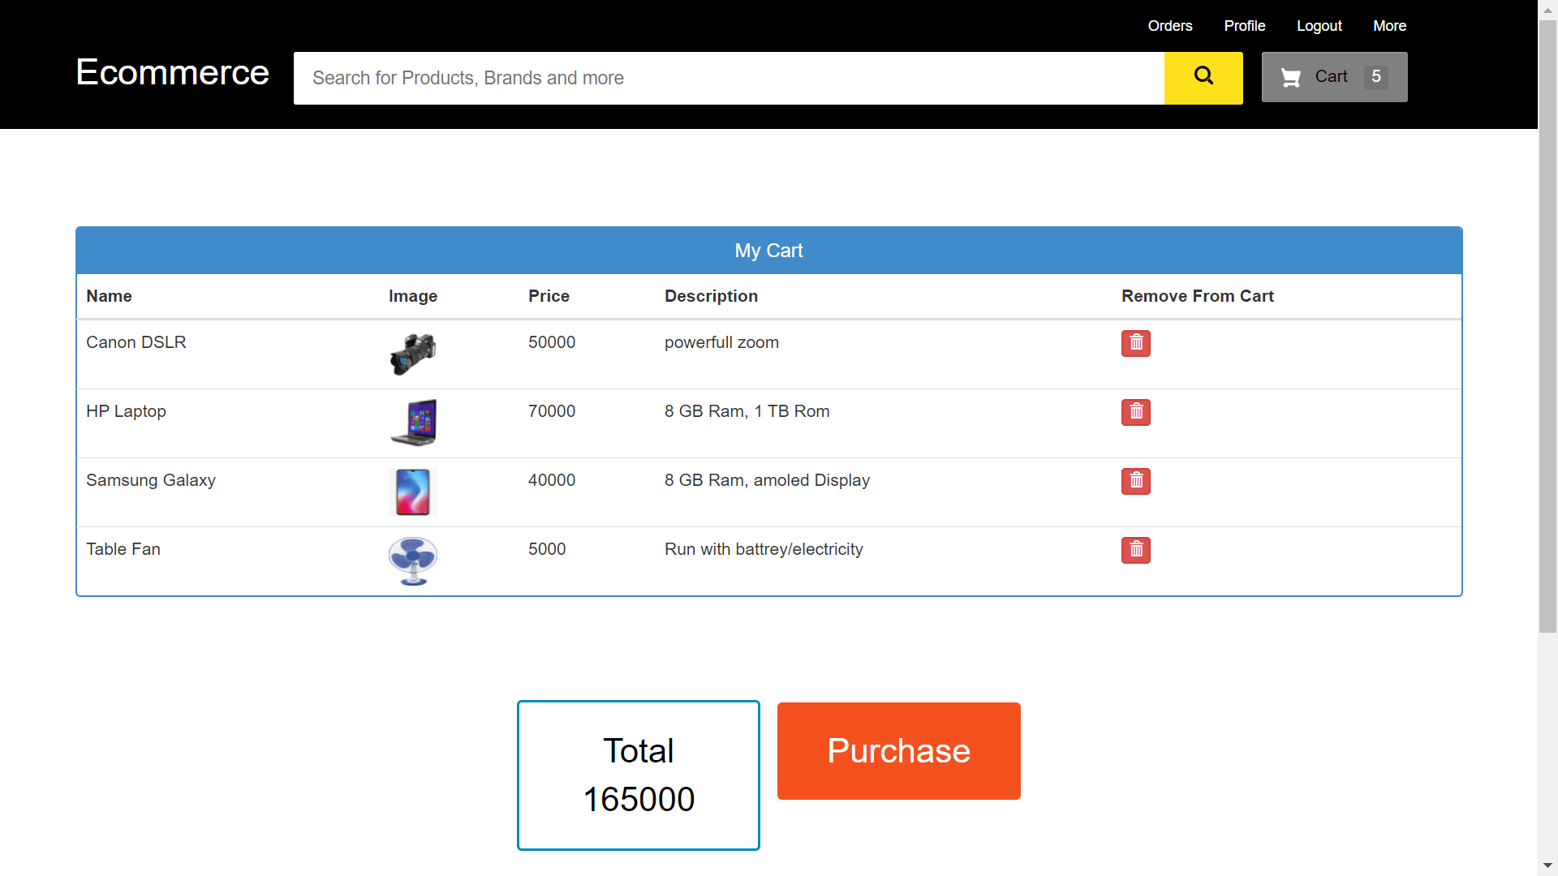Viewport: 1558px width, 876px height.
Task: Click the Orders menu item
Action: 1169,26
